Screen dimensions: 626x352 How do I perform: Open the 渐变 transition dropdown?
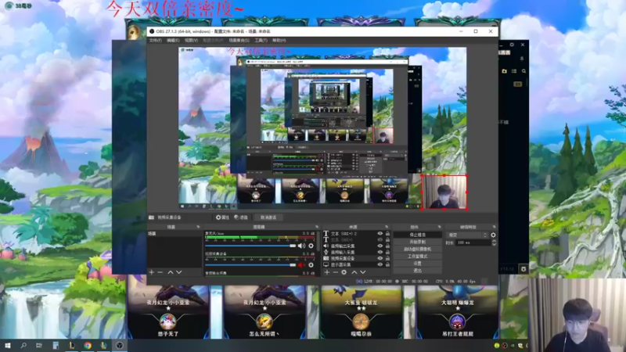click(x=467, y=235)
